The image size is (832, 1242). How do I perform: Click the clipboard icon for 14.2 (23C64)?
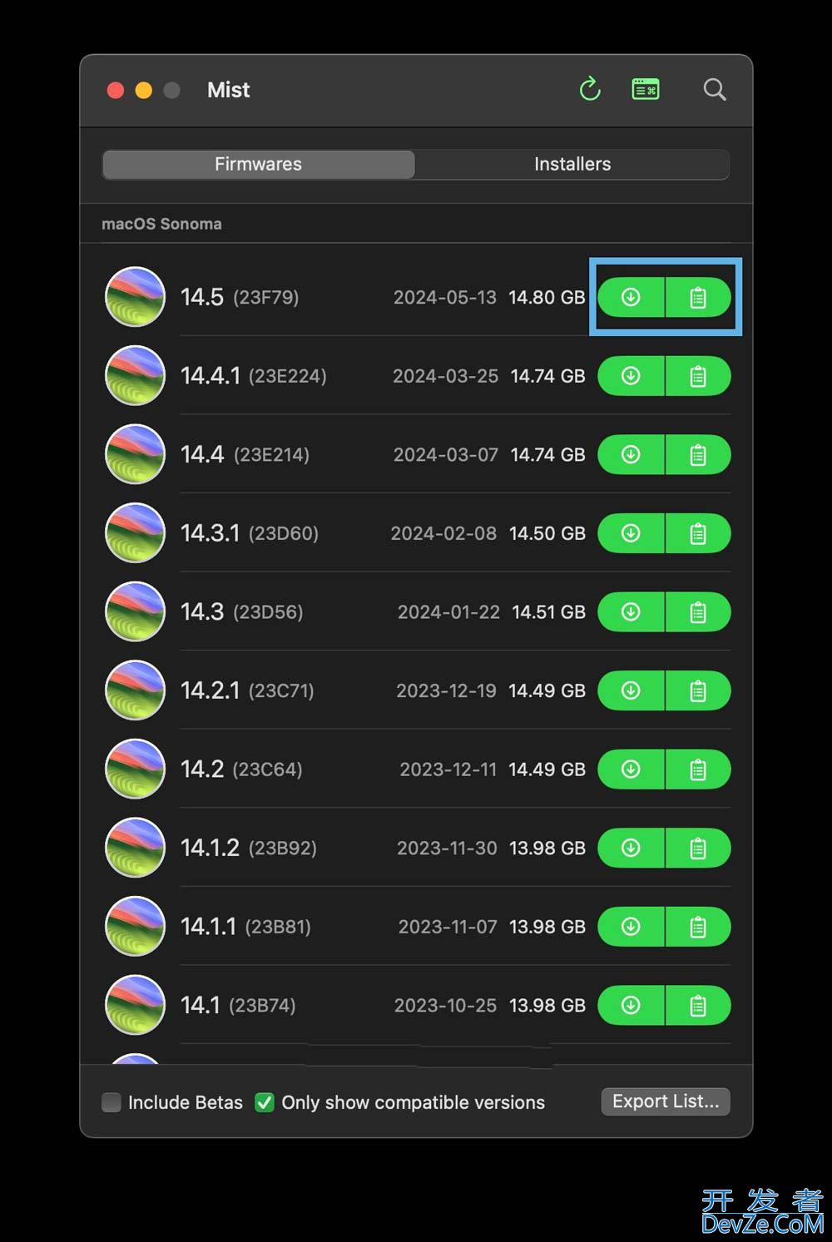pos(698,769)
